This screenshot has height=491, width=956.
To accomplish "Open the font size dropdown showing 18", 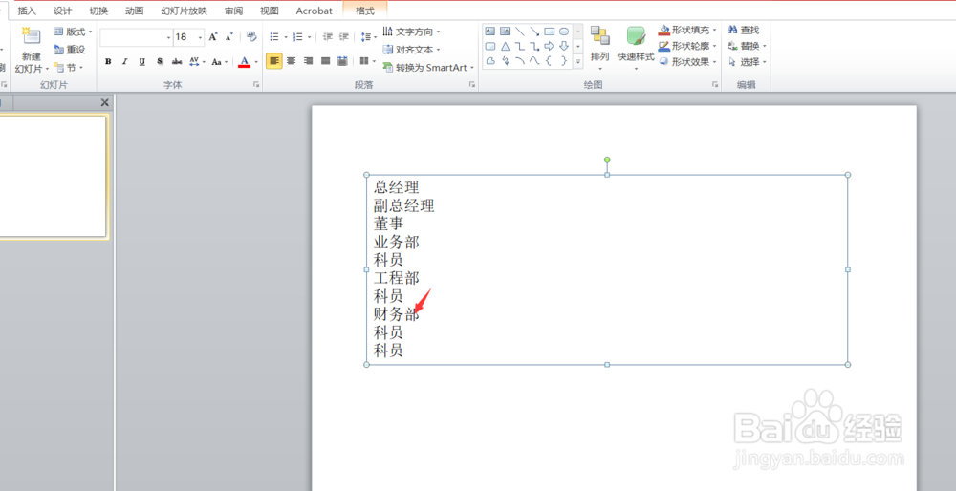I will pos(200,37).
